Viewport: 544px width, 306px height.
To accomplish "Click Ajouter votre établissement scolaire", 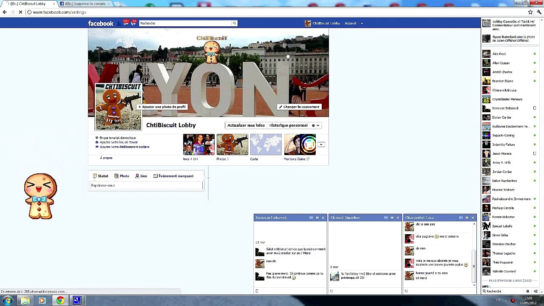I will (124, 147).
